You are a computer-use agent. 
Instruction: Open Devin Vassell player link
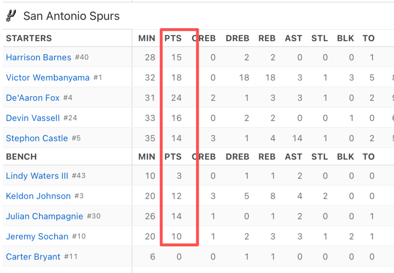33,118
